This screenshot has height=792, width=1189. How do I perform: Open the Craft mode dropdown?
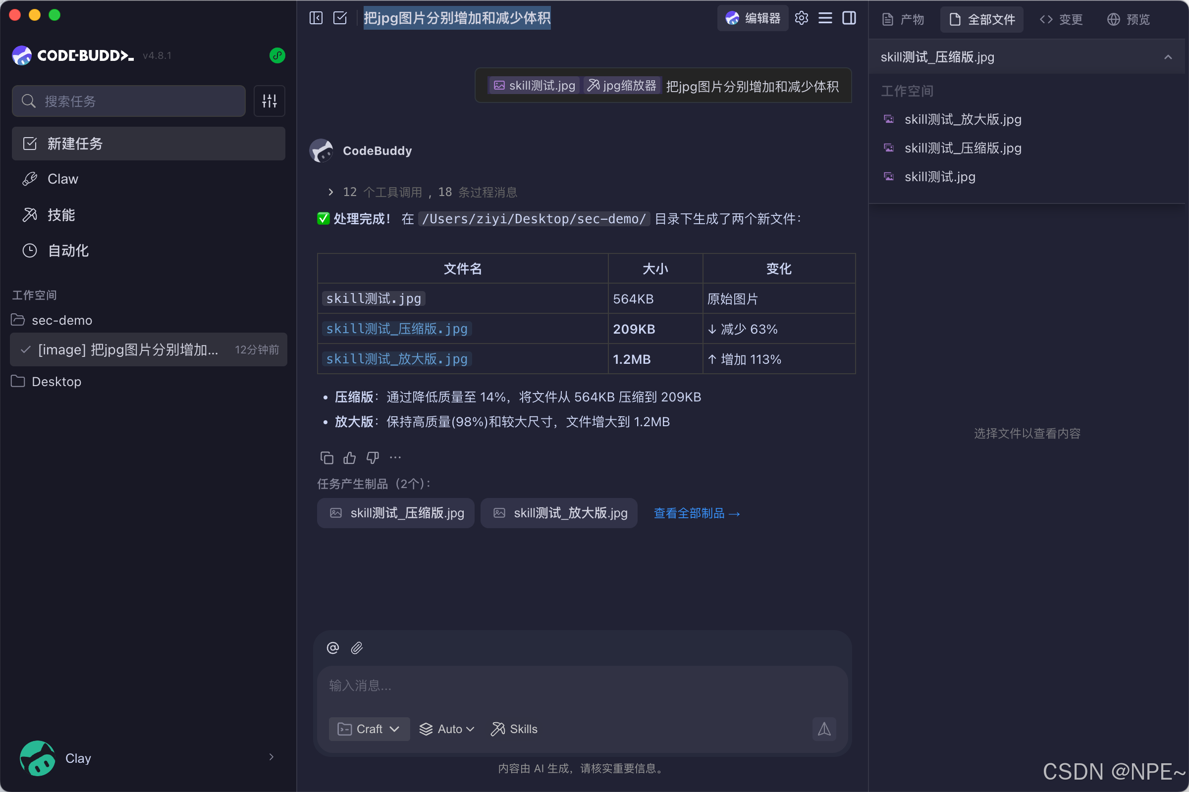coord(370,729)
